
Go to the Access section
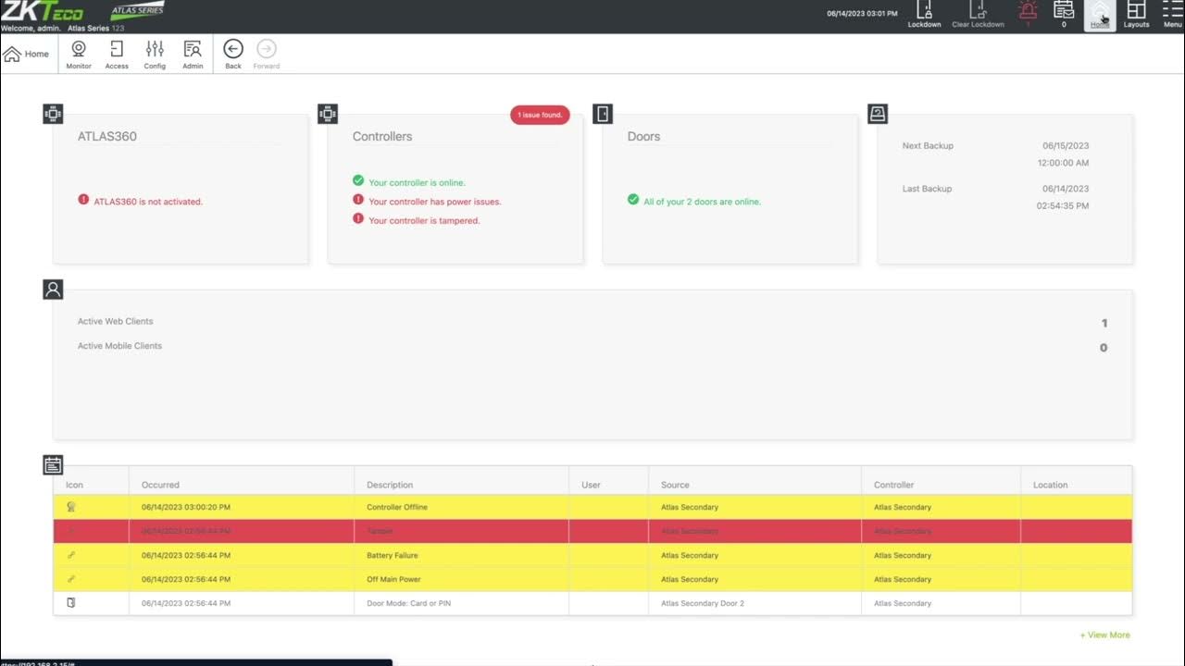coord(117,54)
